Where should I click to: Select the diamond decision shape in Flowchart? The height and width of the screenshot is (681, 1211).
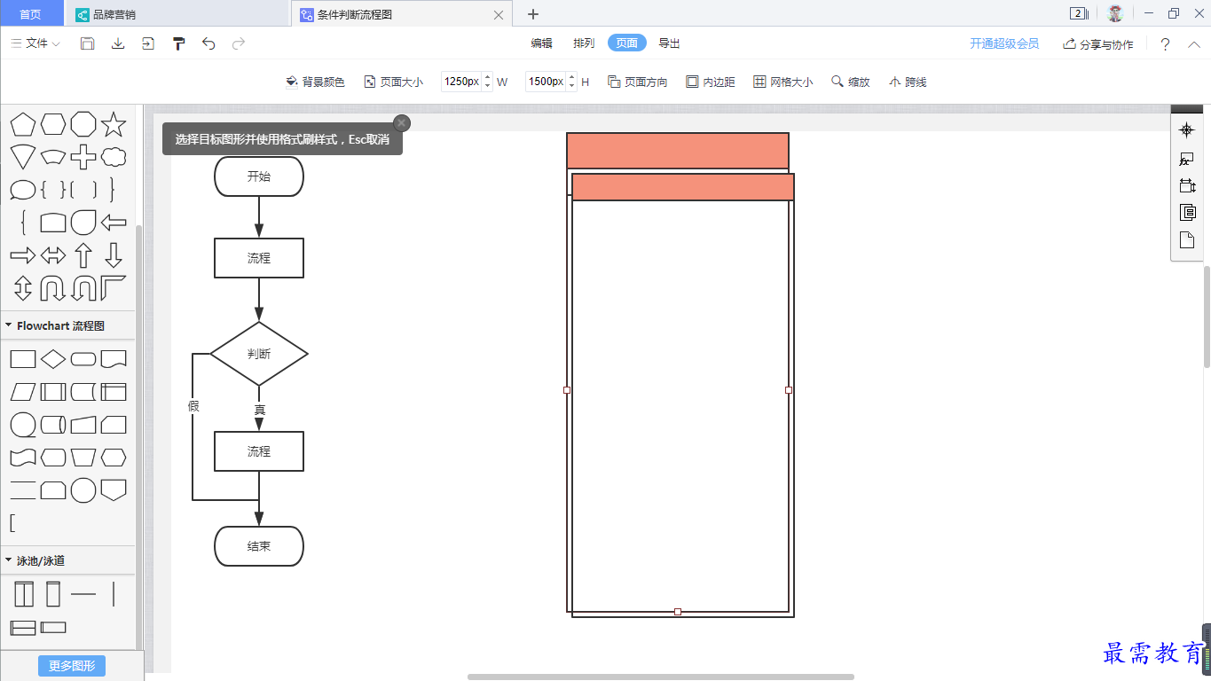point(53,359)
